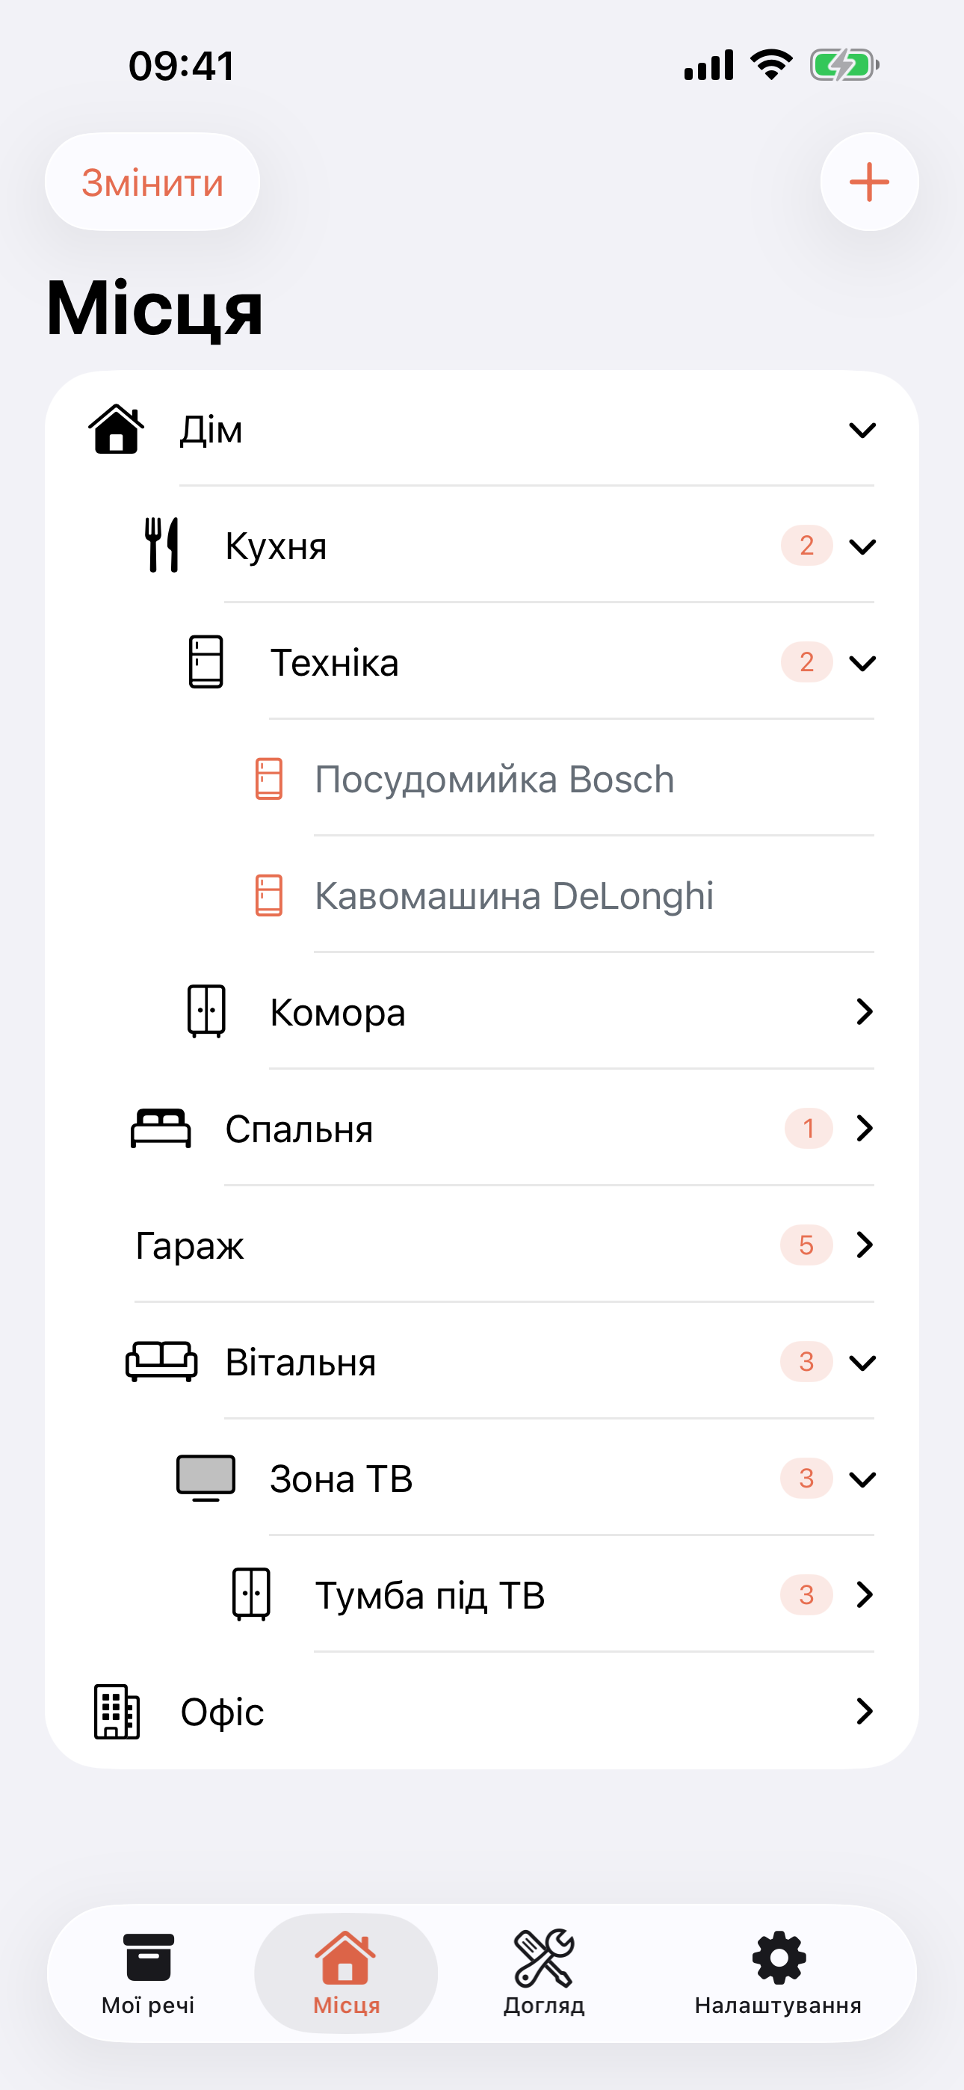964x2090 pixels.
Task: Tap the office building icon beside Офіс
Action: (117, 1711)
